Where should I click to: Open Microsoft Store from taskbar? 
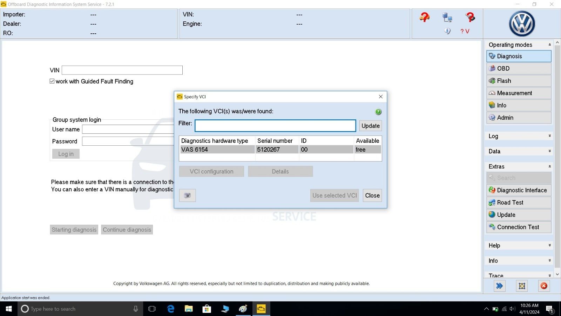[207, 309]
